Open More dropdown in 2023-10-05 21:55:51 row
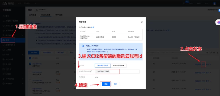Image resolution: width=220 pixels, height=96 pixels. point(208,81)
